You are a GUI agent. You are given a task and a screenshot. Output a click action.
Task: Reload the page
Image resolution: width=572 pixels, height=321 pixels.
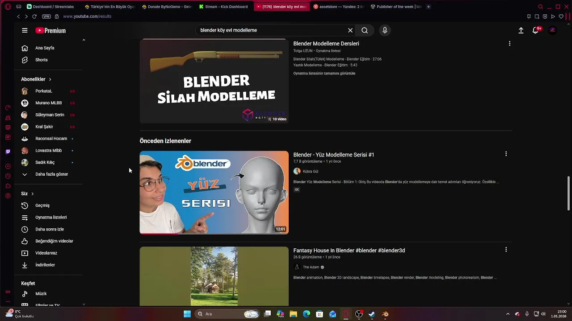(x=34, y=16)
